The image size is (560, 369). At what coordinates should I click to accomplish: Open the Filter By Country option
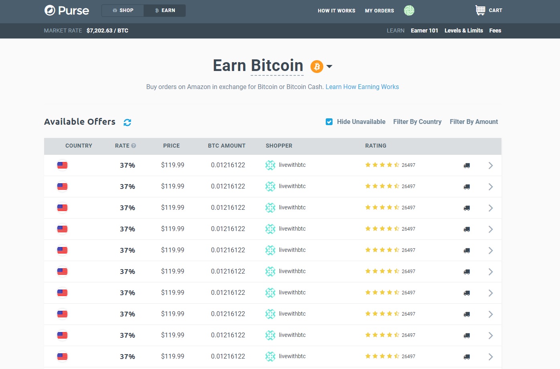(417, 122)
